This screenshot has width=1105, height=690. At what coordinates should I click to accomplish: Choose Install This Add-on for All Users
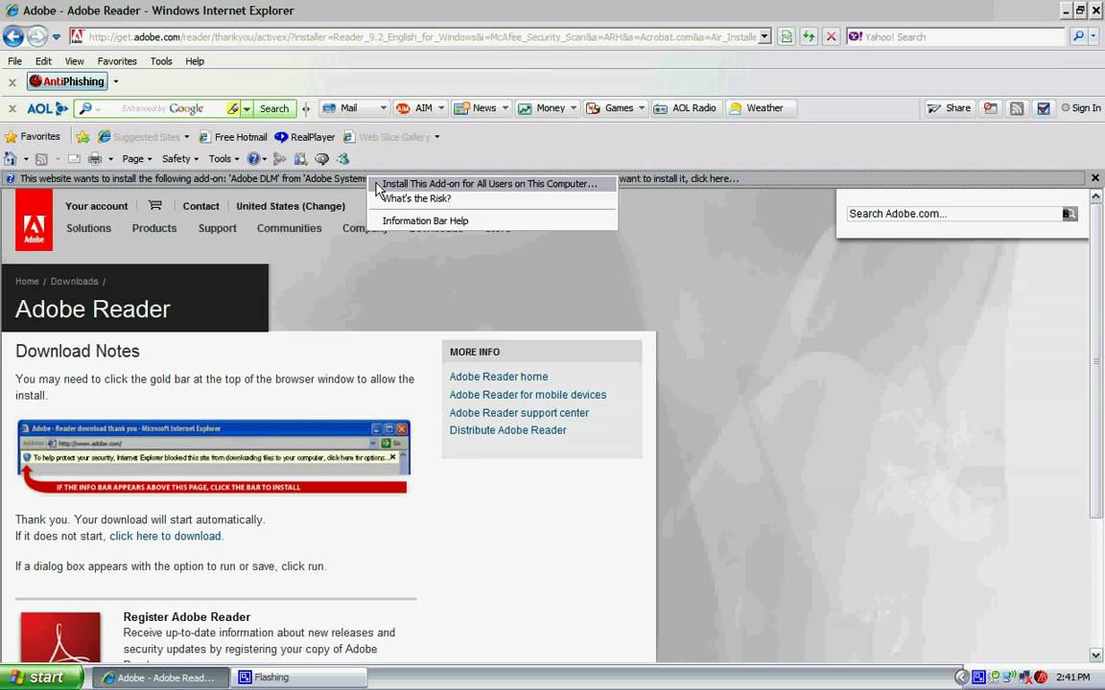pyautogui.click(x=493, y=184)
